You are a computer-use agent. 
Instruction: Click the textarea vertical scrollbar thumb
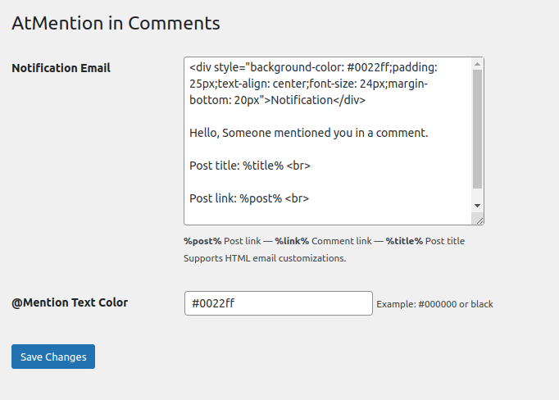(x=477, y=129)
